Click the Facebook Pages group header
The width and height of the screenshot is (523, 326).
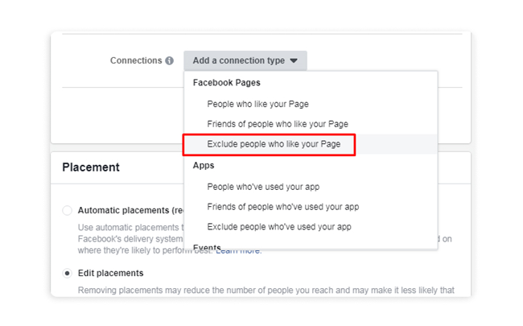pyautogui.click(x=226, y=83)
